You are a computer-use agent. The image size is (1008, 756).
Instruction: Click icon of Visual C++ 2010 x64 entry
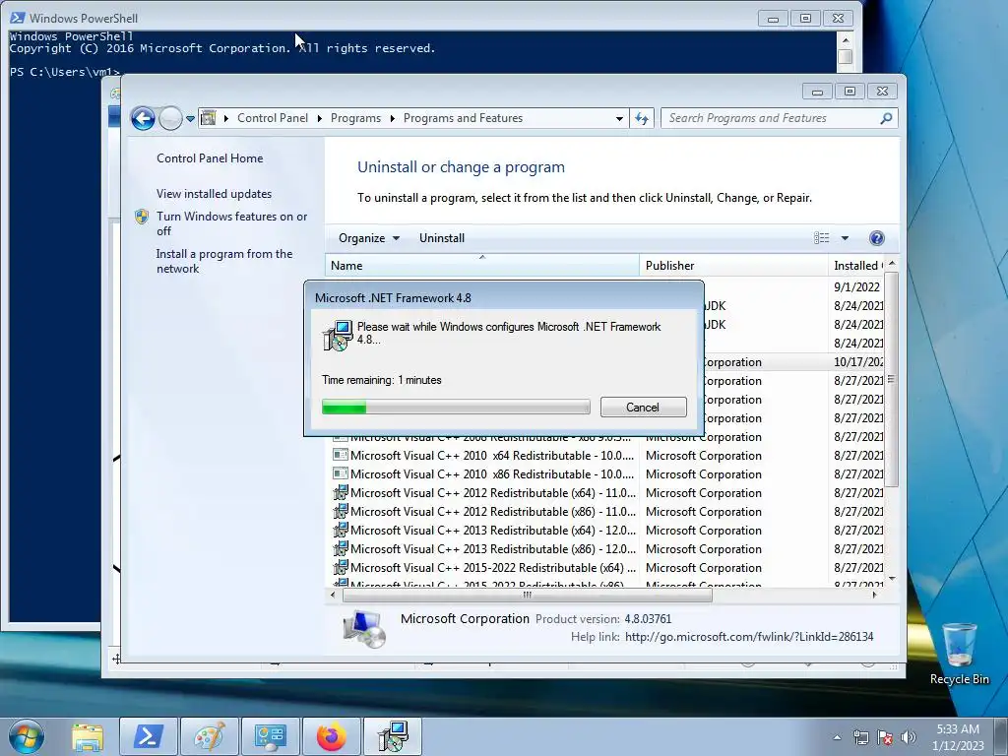[340, 455]
